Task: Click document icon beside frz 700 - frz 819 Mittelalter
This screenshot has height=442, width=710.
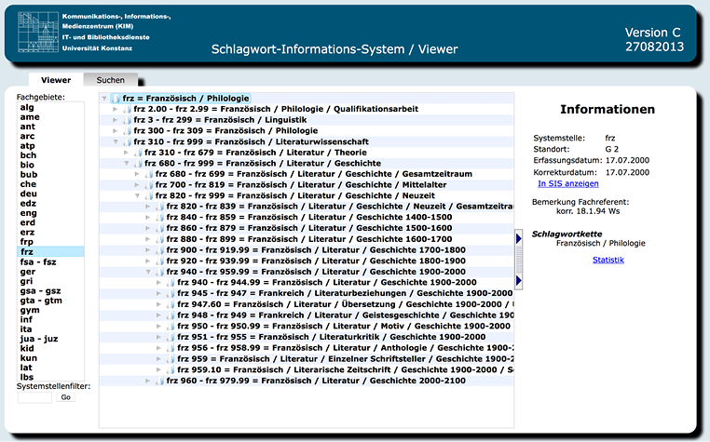Action: [148, 185]
